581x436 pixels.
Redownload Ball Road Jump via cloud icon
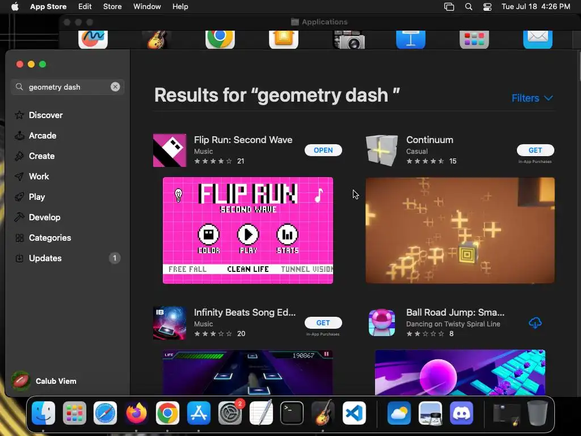tap(535, 322)
